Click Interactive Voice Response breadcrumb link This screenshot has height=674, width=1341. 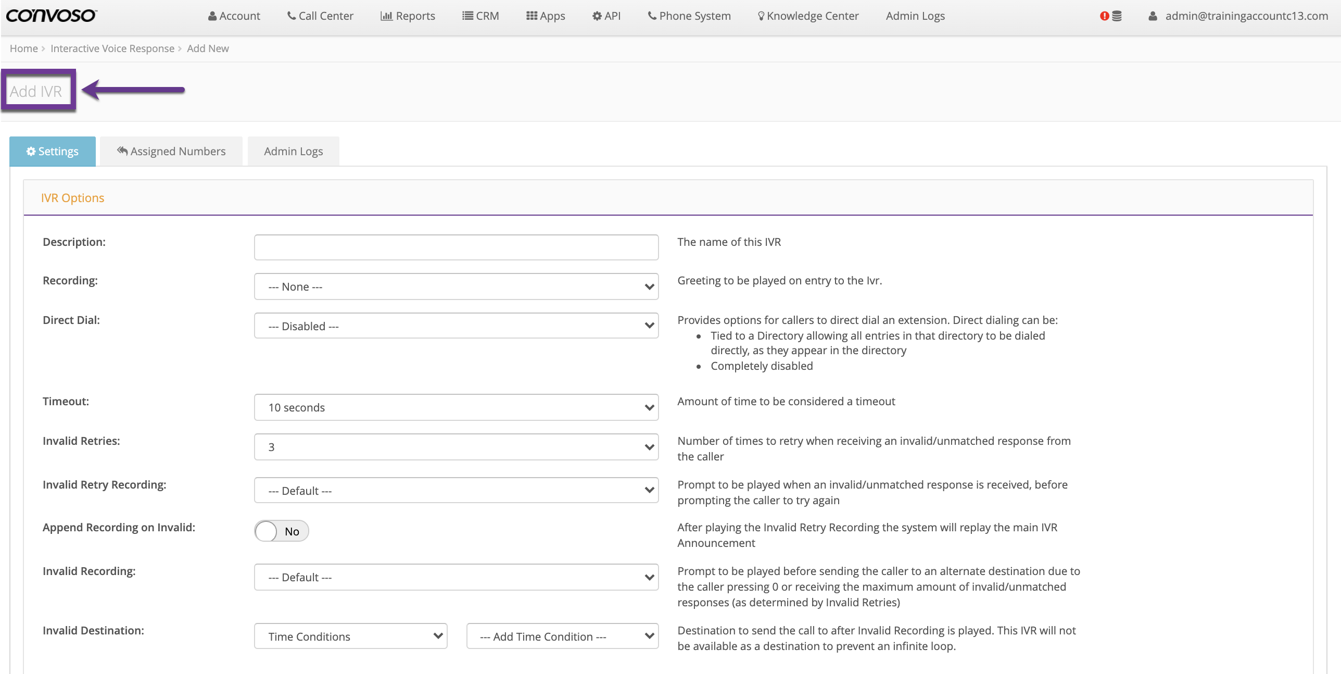coord(112,48)
